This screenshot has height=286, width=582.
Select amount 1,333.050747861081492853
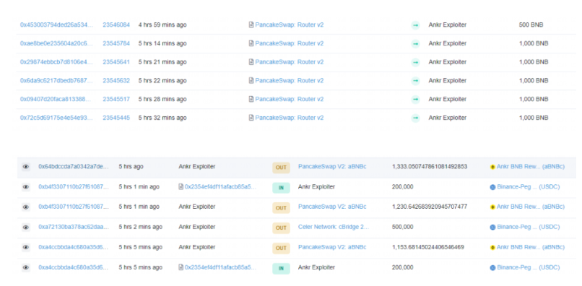(430, 167)
